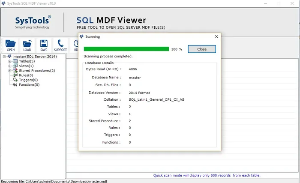Click the SAVE floppy disk icon

coord(44,43)
